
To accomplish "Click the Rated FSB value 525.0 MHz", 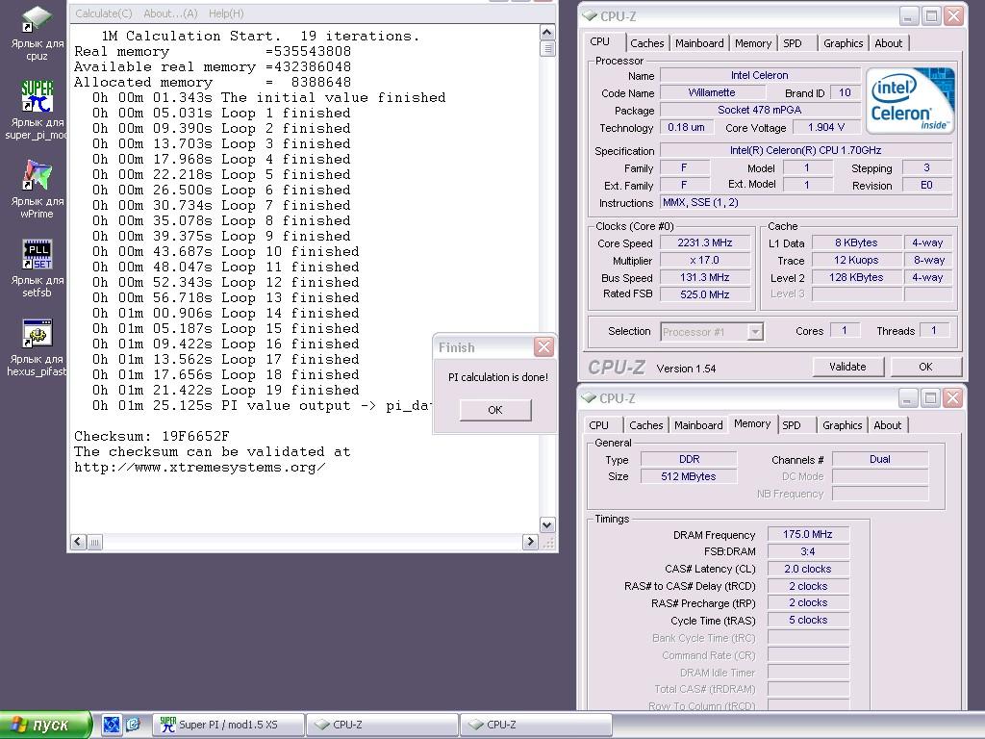I will pyautogui.click(x=705, y=294).
